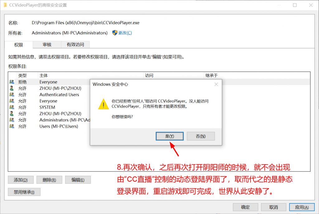Click the group icon beside Authenticated Users
The image size is (319, 214).
12,94
